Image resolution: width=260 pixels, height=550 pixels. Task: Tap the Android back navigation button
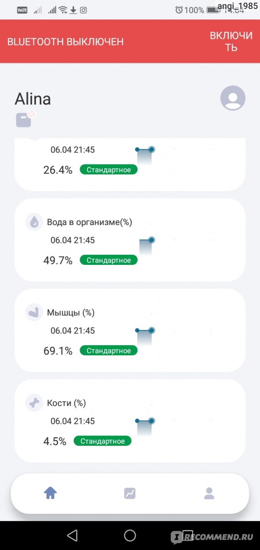click(72, 535)
